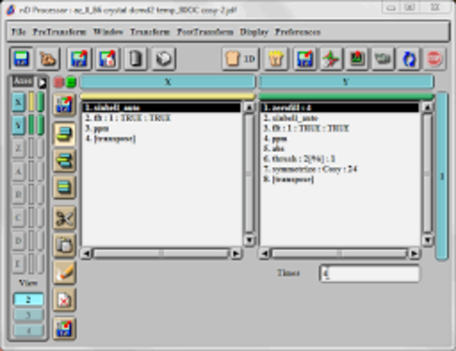Select '3. ppm' in the X list

tap(161, 129)
